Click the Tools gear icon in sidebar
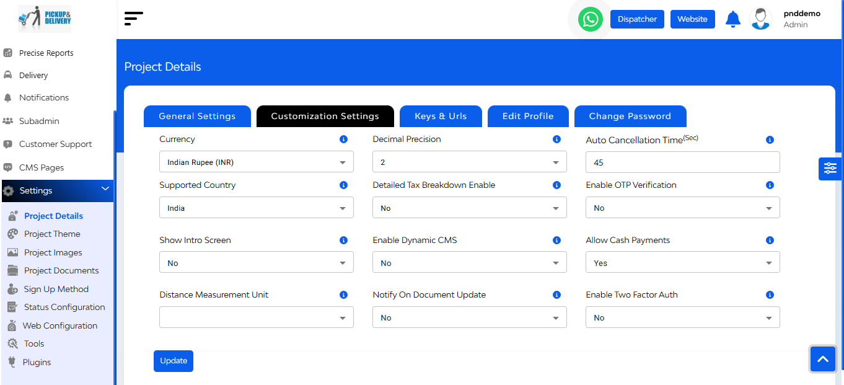Screen dimensions: 844x385 click(x=12, y=343)
